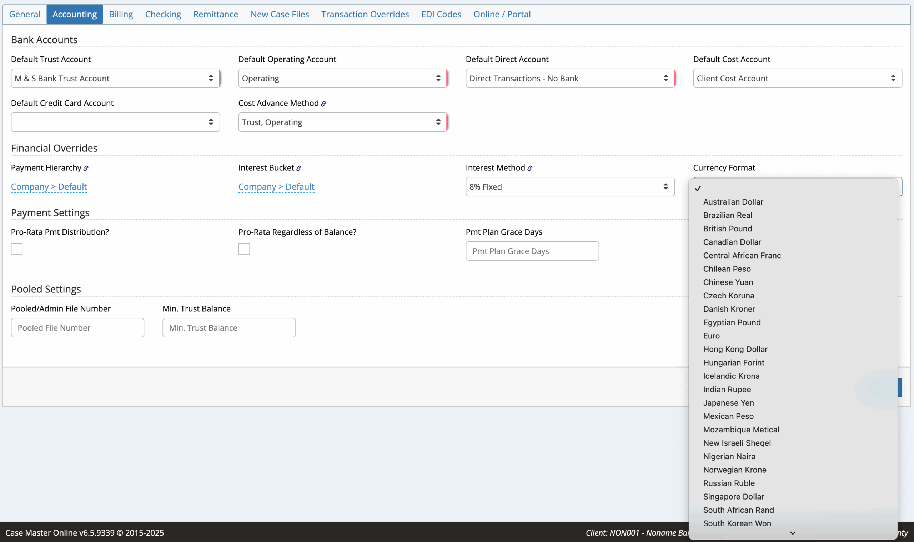Select the checked blank currency format entry
The image size is (914, 542).
coord(767,188)
